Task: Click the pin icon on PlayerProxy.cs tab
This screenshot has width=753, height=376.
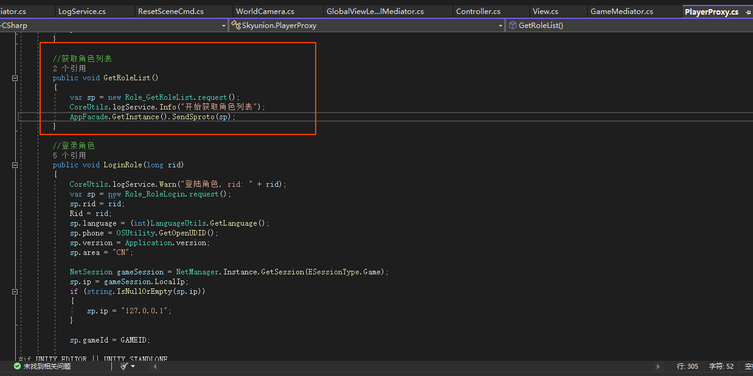Action: coord(748,12)
